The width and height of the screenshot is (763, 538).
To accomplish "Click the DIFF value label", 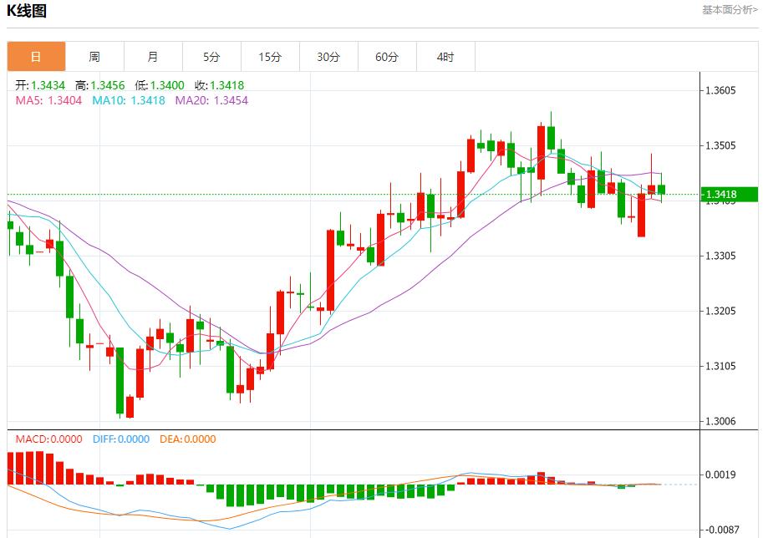I will [x=120, y=439].
